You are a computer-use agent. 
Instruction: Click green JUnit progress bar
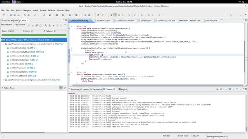click(x=34, y=35)
